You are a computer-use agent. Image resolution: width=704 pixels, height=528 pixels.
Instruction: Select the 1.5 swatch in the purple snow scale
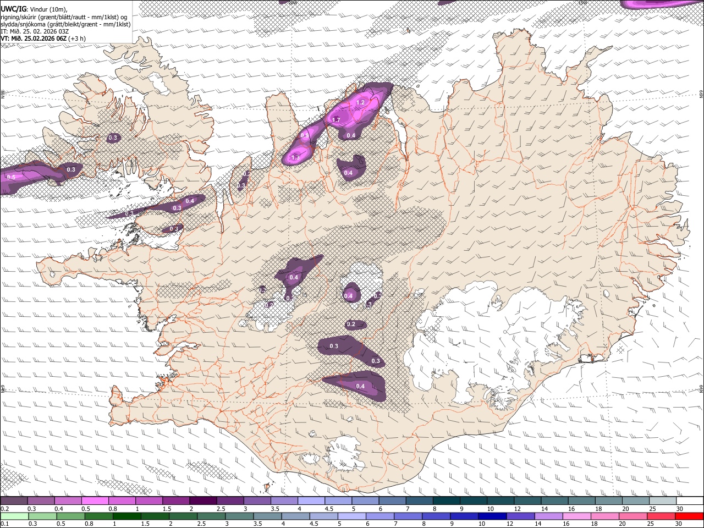click(175, 501)
